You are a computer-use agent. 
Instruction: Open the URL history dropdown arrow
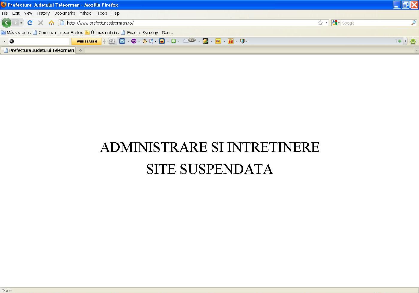tap(326, 23)
